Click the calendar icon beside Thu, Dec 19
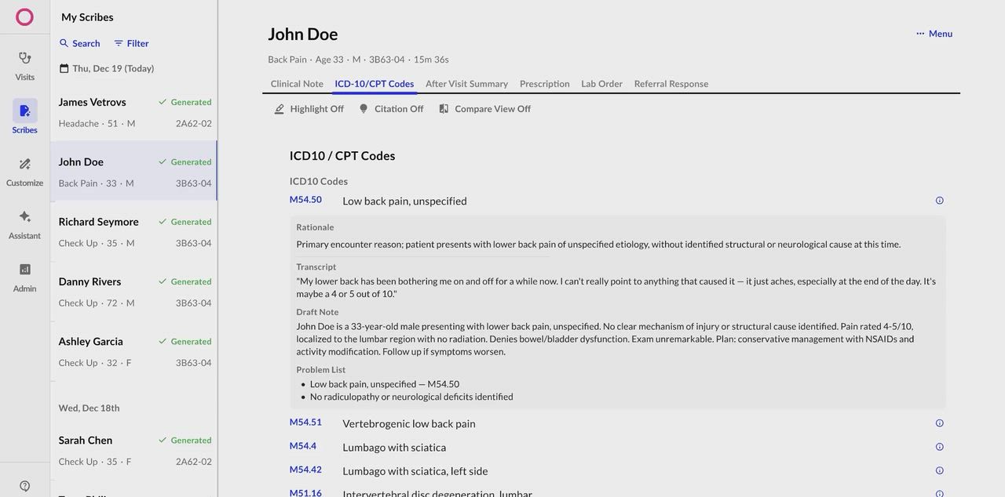Screen dimensions: 1005x497 pos(64,68)
